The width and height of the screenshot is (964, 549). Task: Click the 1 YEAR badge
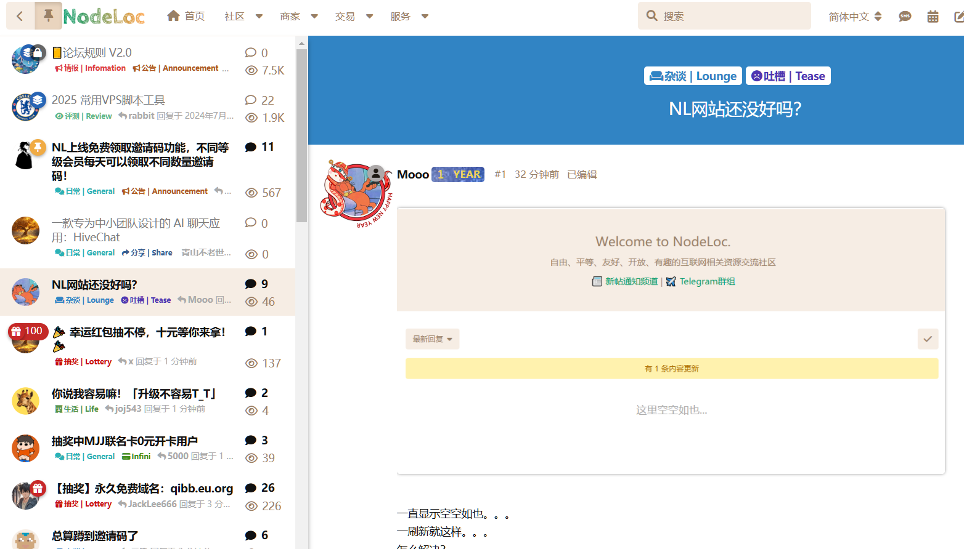point(458,175)
